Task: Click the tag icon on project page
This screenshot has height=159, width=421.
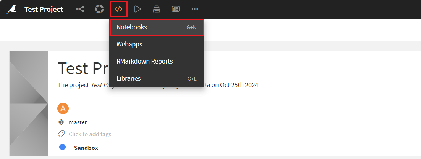Action: pyautogui.click(x=61, y=134)
